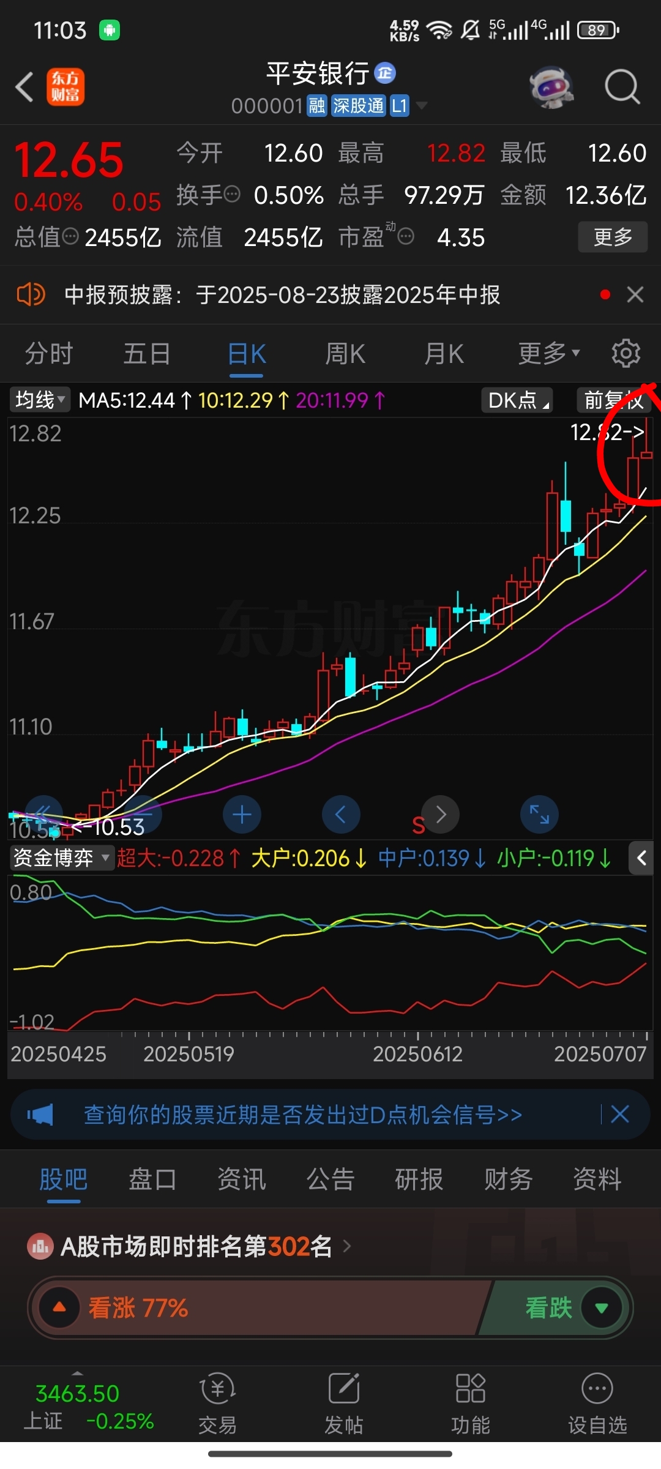Open 交易 trading icon
This screenshot has width=661, height=1469.
(217, 1389)
